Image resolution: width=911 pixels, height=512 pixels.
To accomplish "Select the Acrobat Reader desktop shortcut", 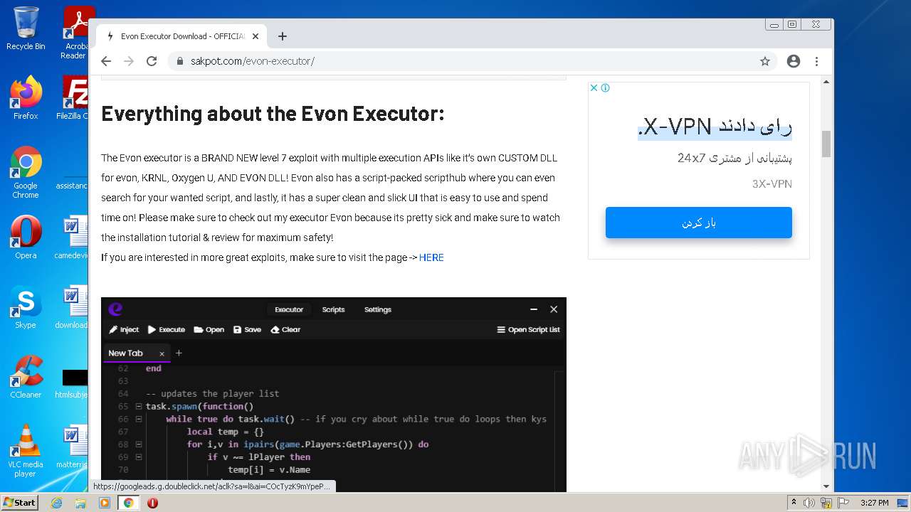I will click(x=75, y=33).
